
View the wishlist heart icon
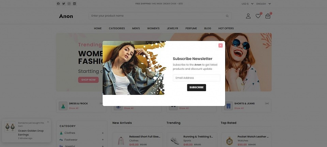tap(258, 16)
